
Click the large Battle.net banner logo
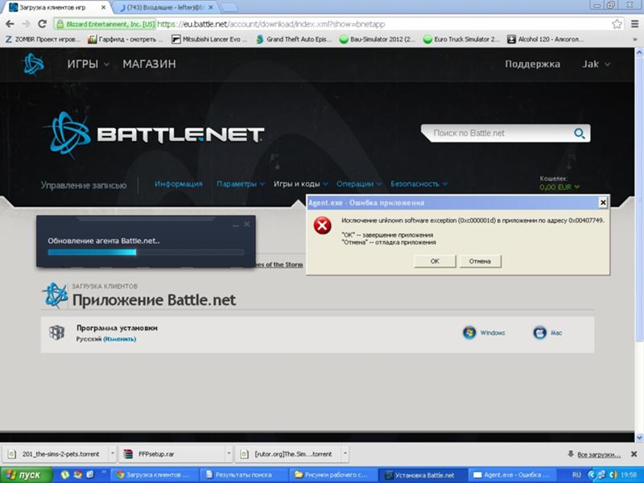click(155, 134)
